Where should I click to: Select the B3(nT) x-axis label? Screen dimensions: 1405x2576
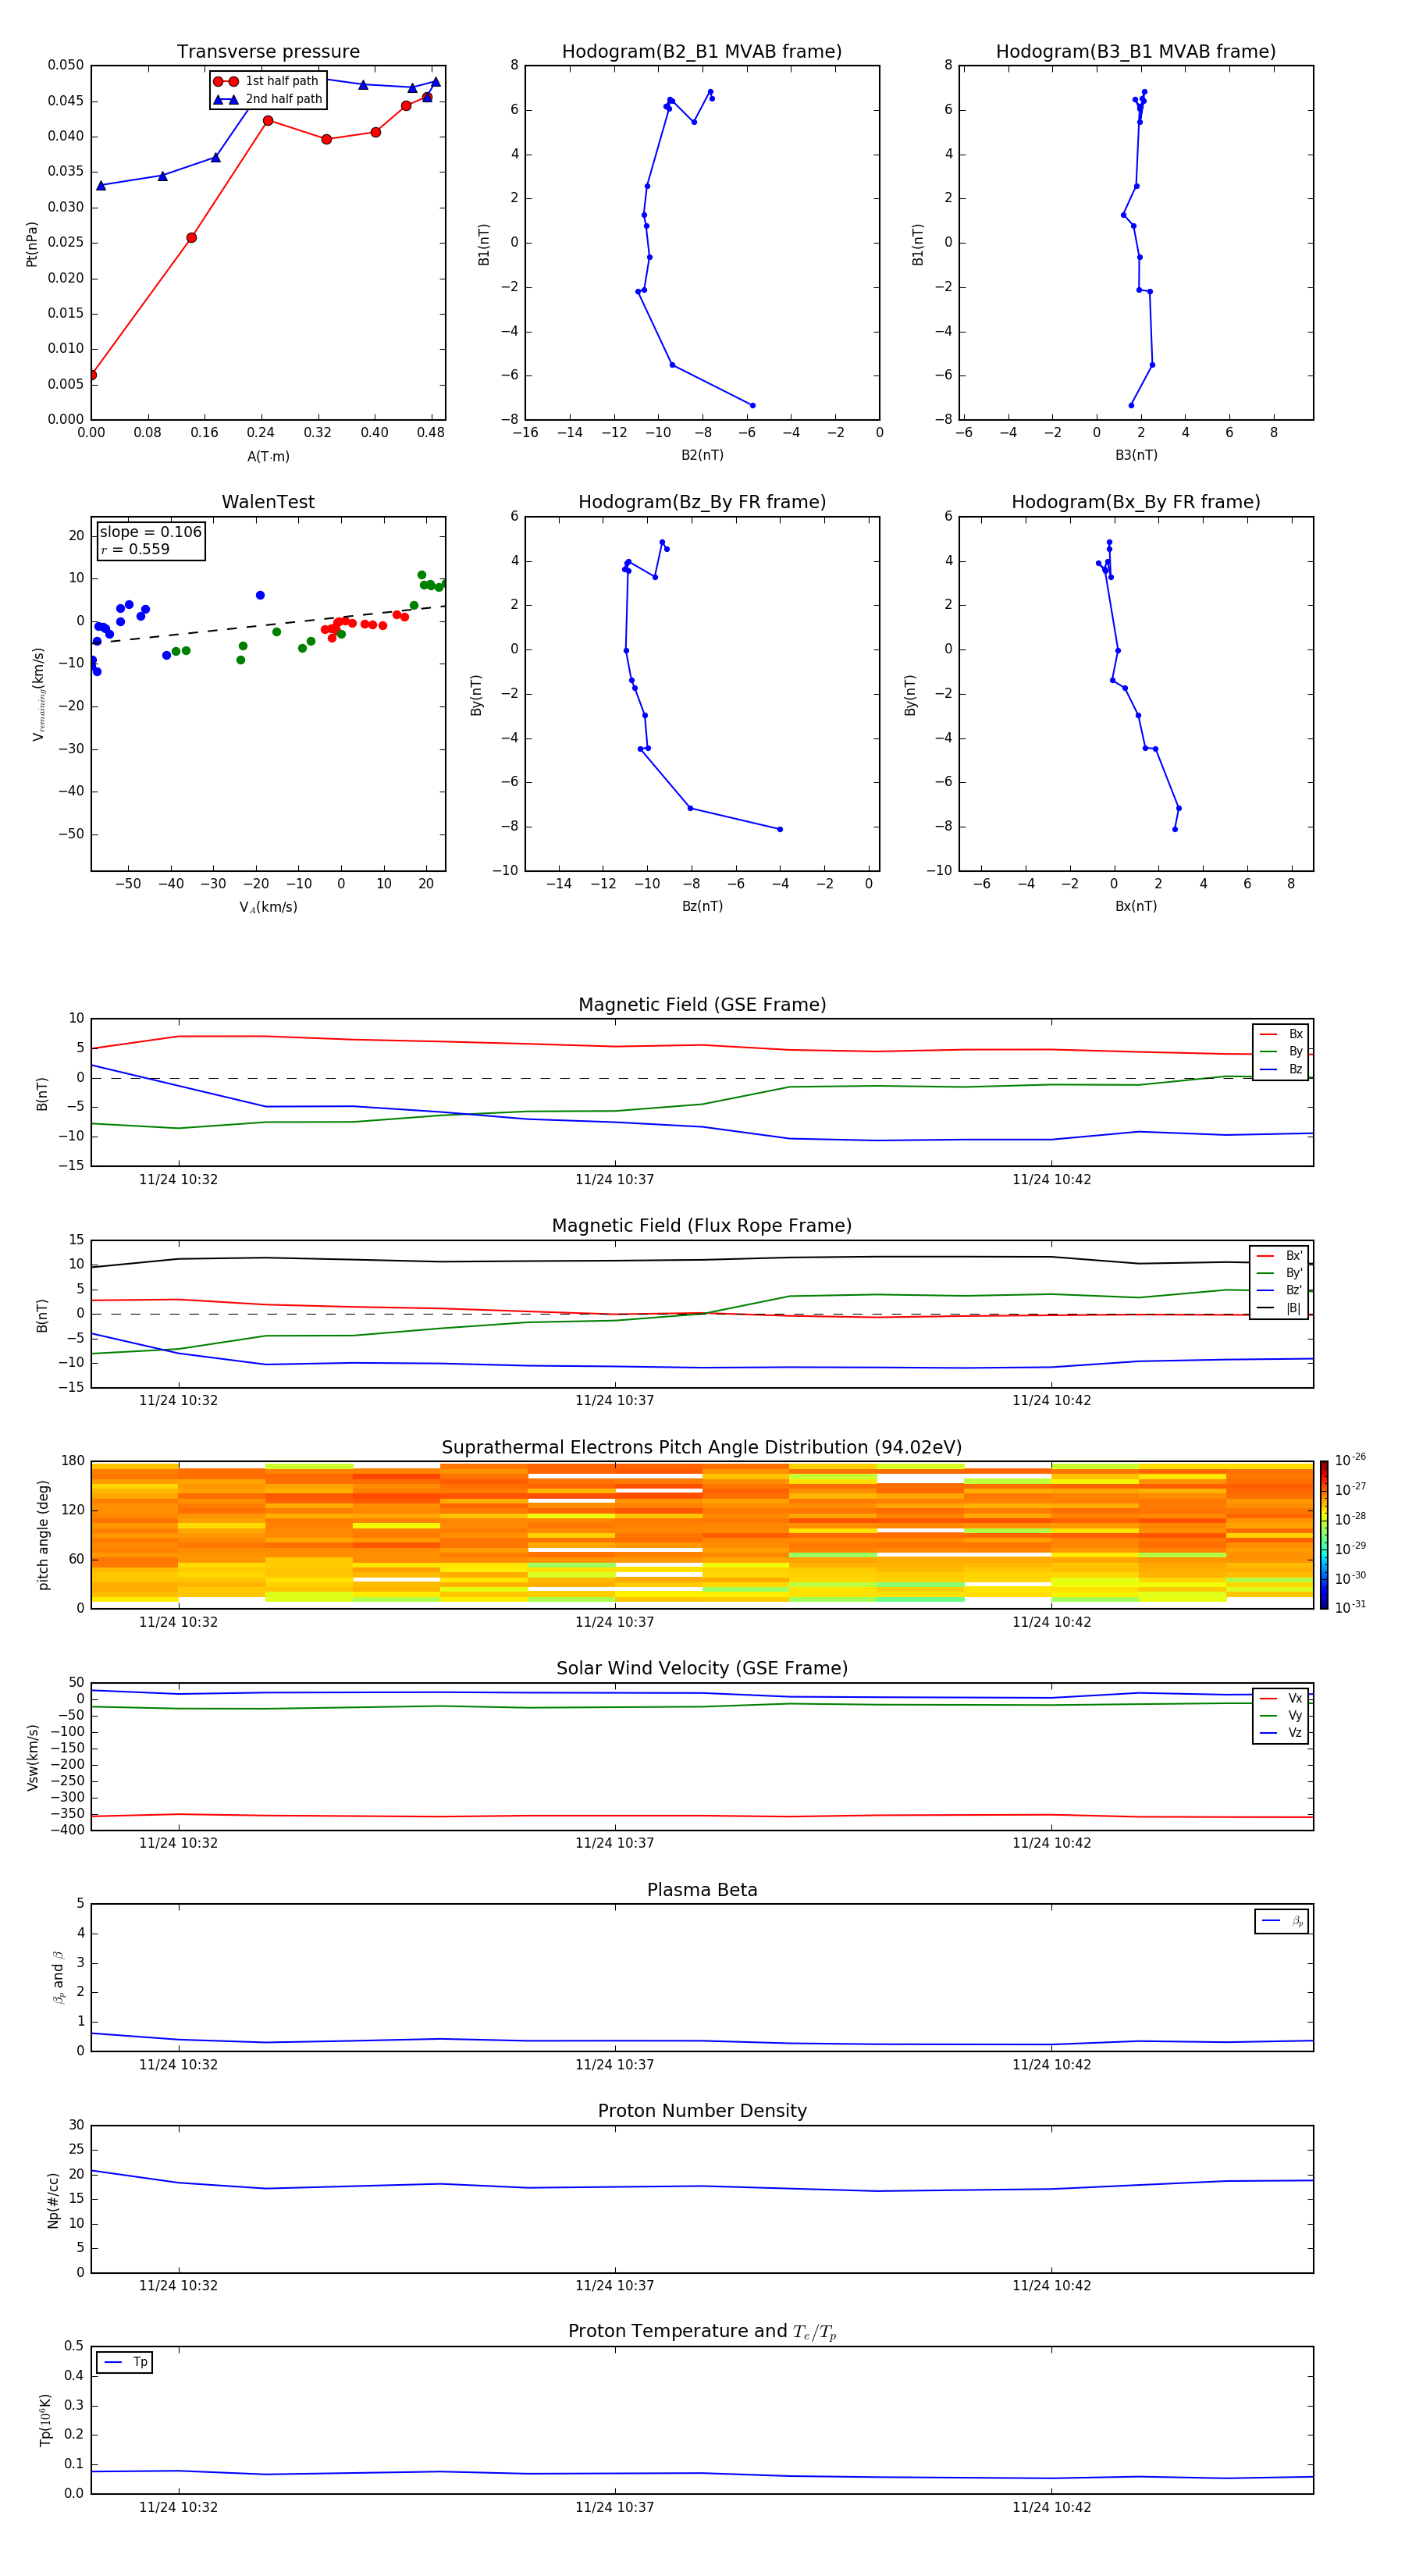pyautogui.click(x=1136, y=456)
